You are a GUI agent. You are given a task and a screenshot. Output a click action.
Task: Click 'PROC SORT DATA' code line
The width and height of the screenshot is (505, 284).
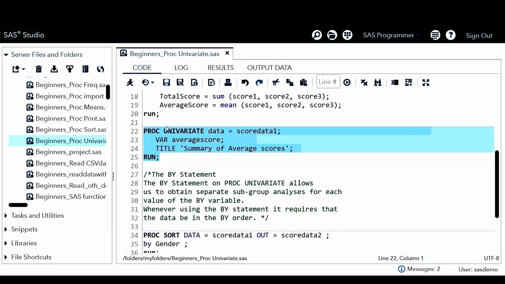coord(236,235)
